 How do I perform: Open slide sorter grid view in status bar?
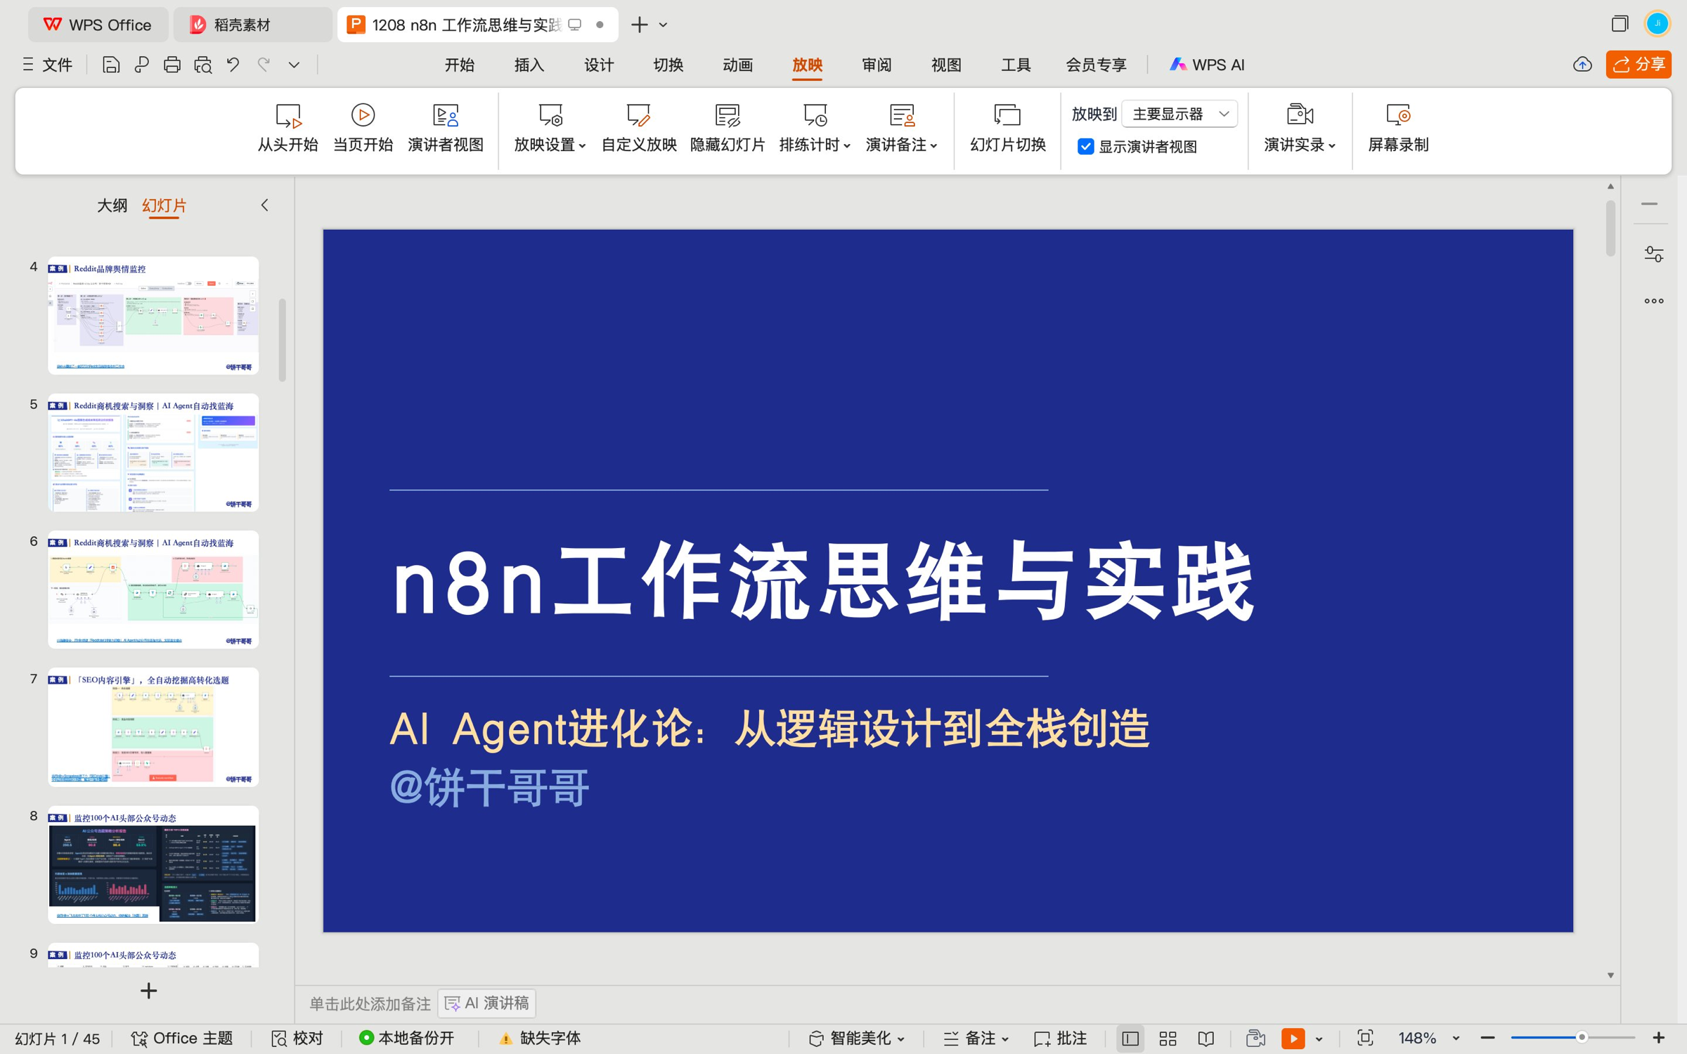1168,1038
